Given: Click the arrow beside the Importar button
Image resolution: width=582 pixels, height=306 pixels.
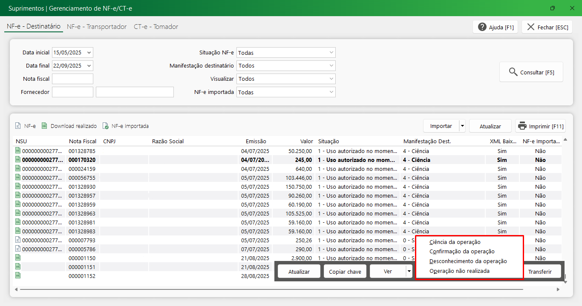Looking at the screenshot, I should point(462,126).
